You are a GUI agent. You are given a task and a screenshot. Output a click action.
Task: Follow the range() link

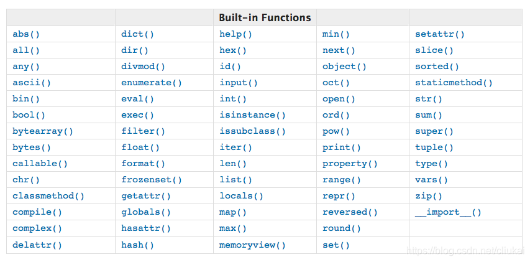coord(342,180)
